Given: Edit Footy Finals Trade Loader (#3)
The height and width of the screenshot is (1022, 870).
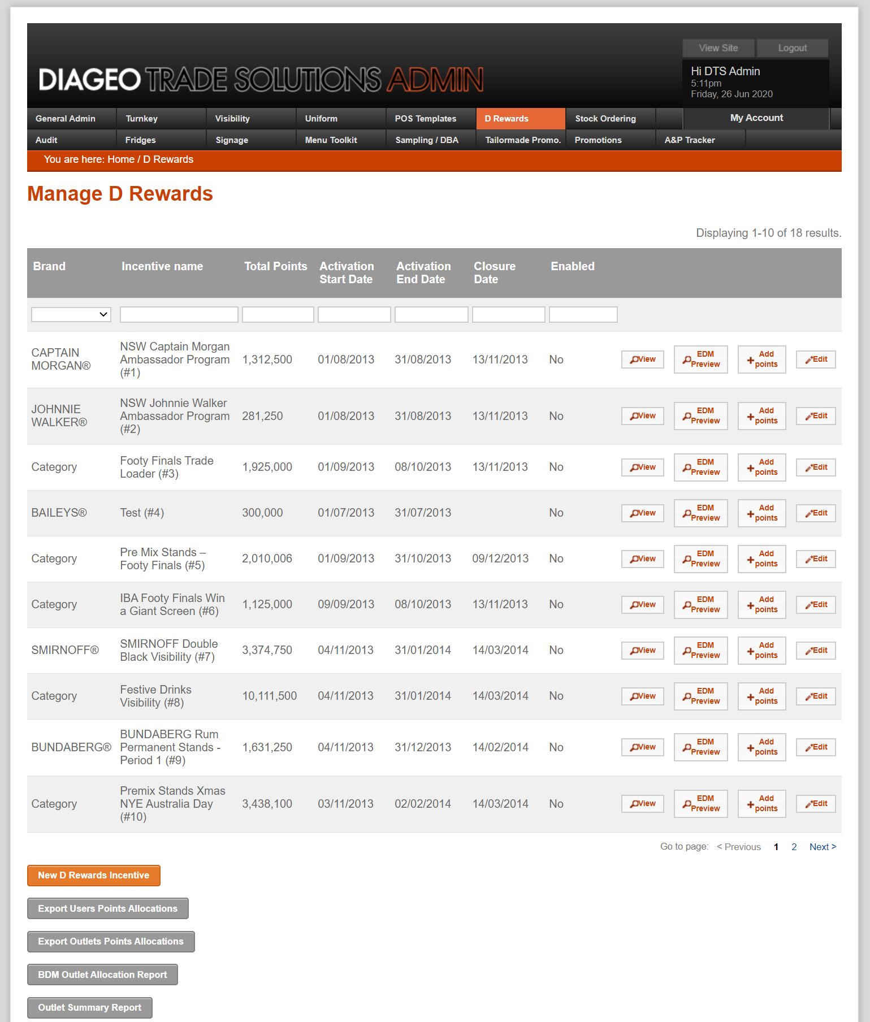Looking at the screenshot, I should tap(816, 467).
